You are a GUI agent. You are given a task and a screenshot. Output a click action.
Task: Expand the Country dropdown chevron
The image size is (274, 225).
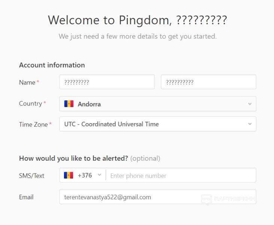coord(250,104)
